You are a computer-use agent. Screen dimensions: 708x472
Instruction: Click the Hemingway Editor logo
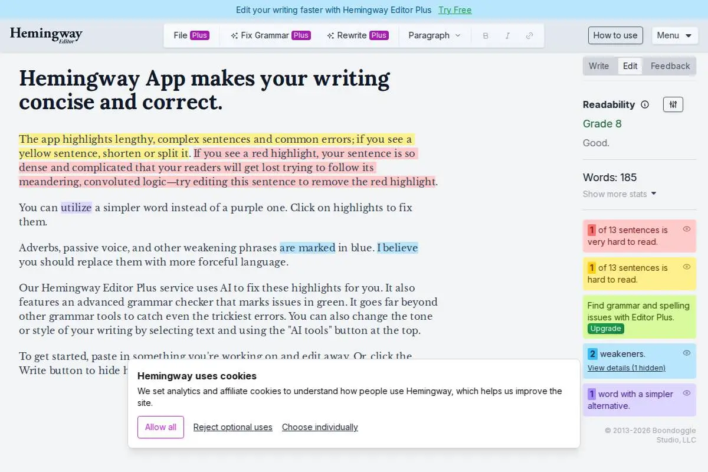pyautogui.click(x=46, y=35)
